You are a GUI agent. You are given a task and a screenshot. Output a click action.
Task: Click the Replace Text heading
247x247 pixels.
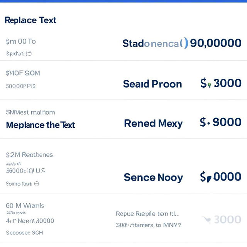tap(30, 20)
